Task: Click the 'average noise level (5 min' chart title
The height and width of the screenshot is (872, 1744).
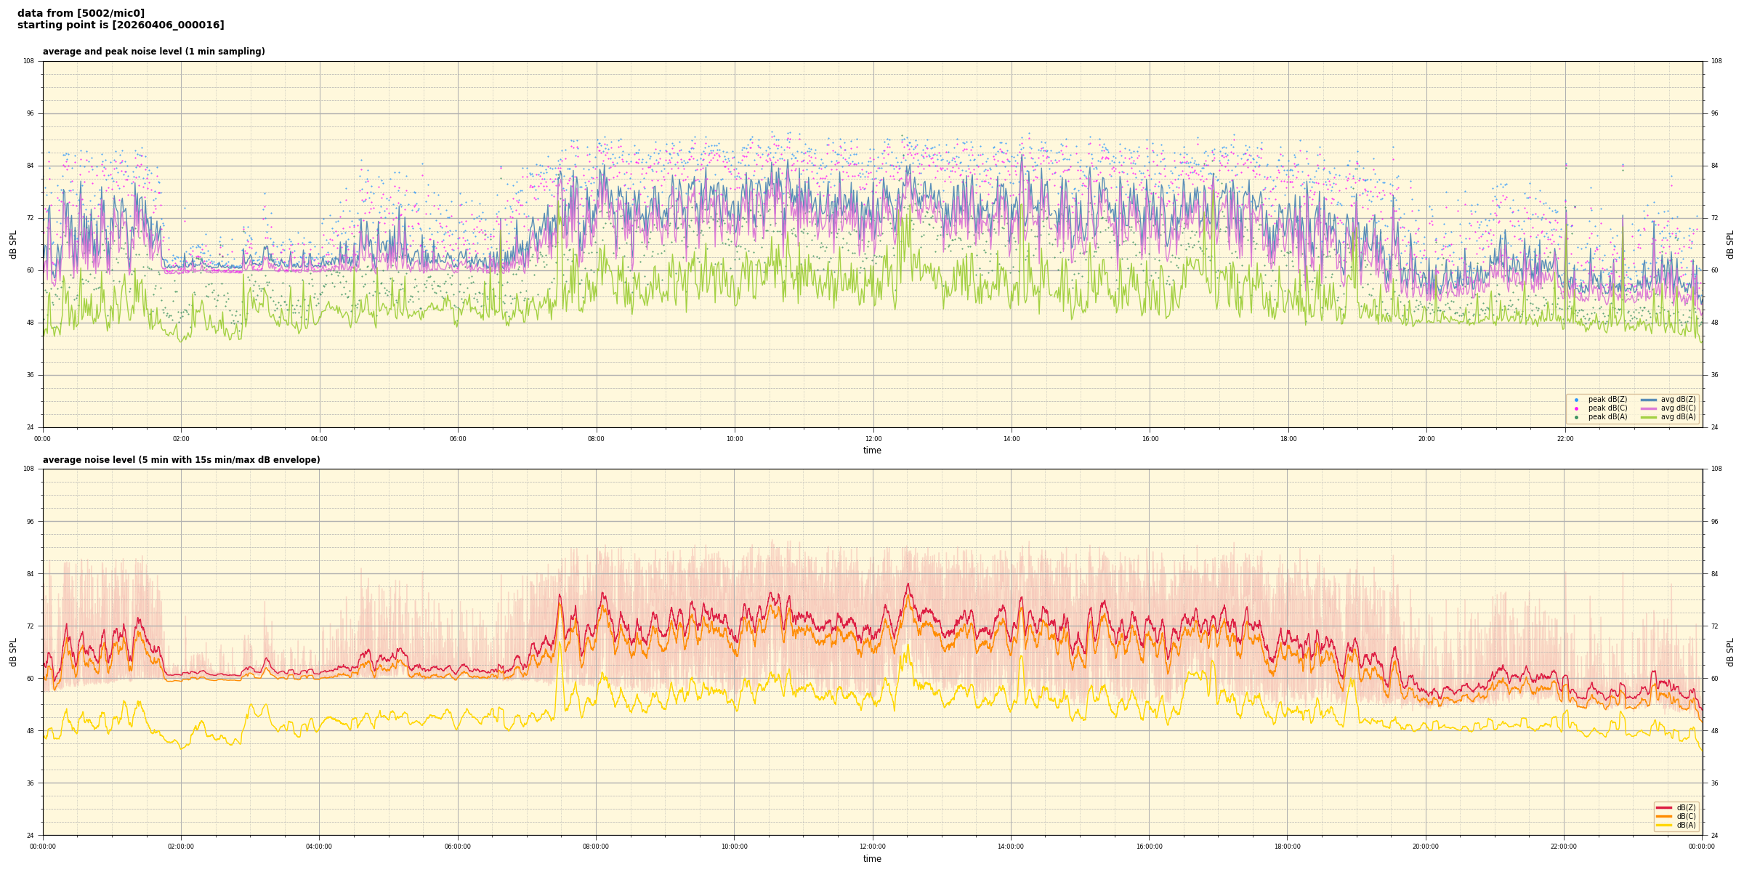Action: (181, 460)
